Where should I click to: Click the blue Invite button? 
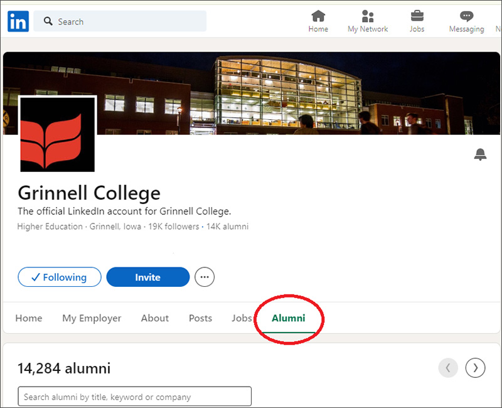[x=148, y=277]
